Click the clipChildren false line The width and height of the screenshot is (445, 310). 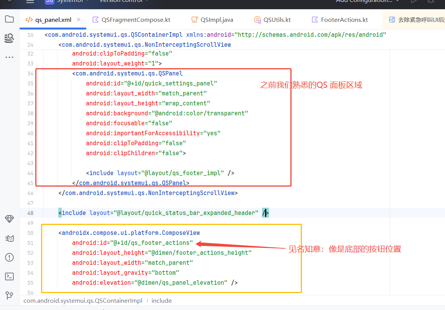click(x=136, y=153)
